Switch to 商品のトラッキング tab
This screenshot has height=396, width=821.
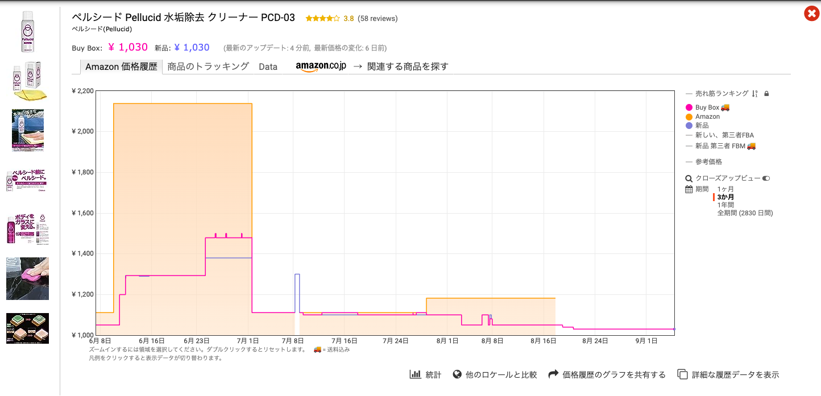coord(209,66)
